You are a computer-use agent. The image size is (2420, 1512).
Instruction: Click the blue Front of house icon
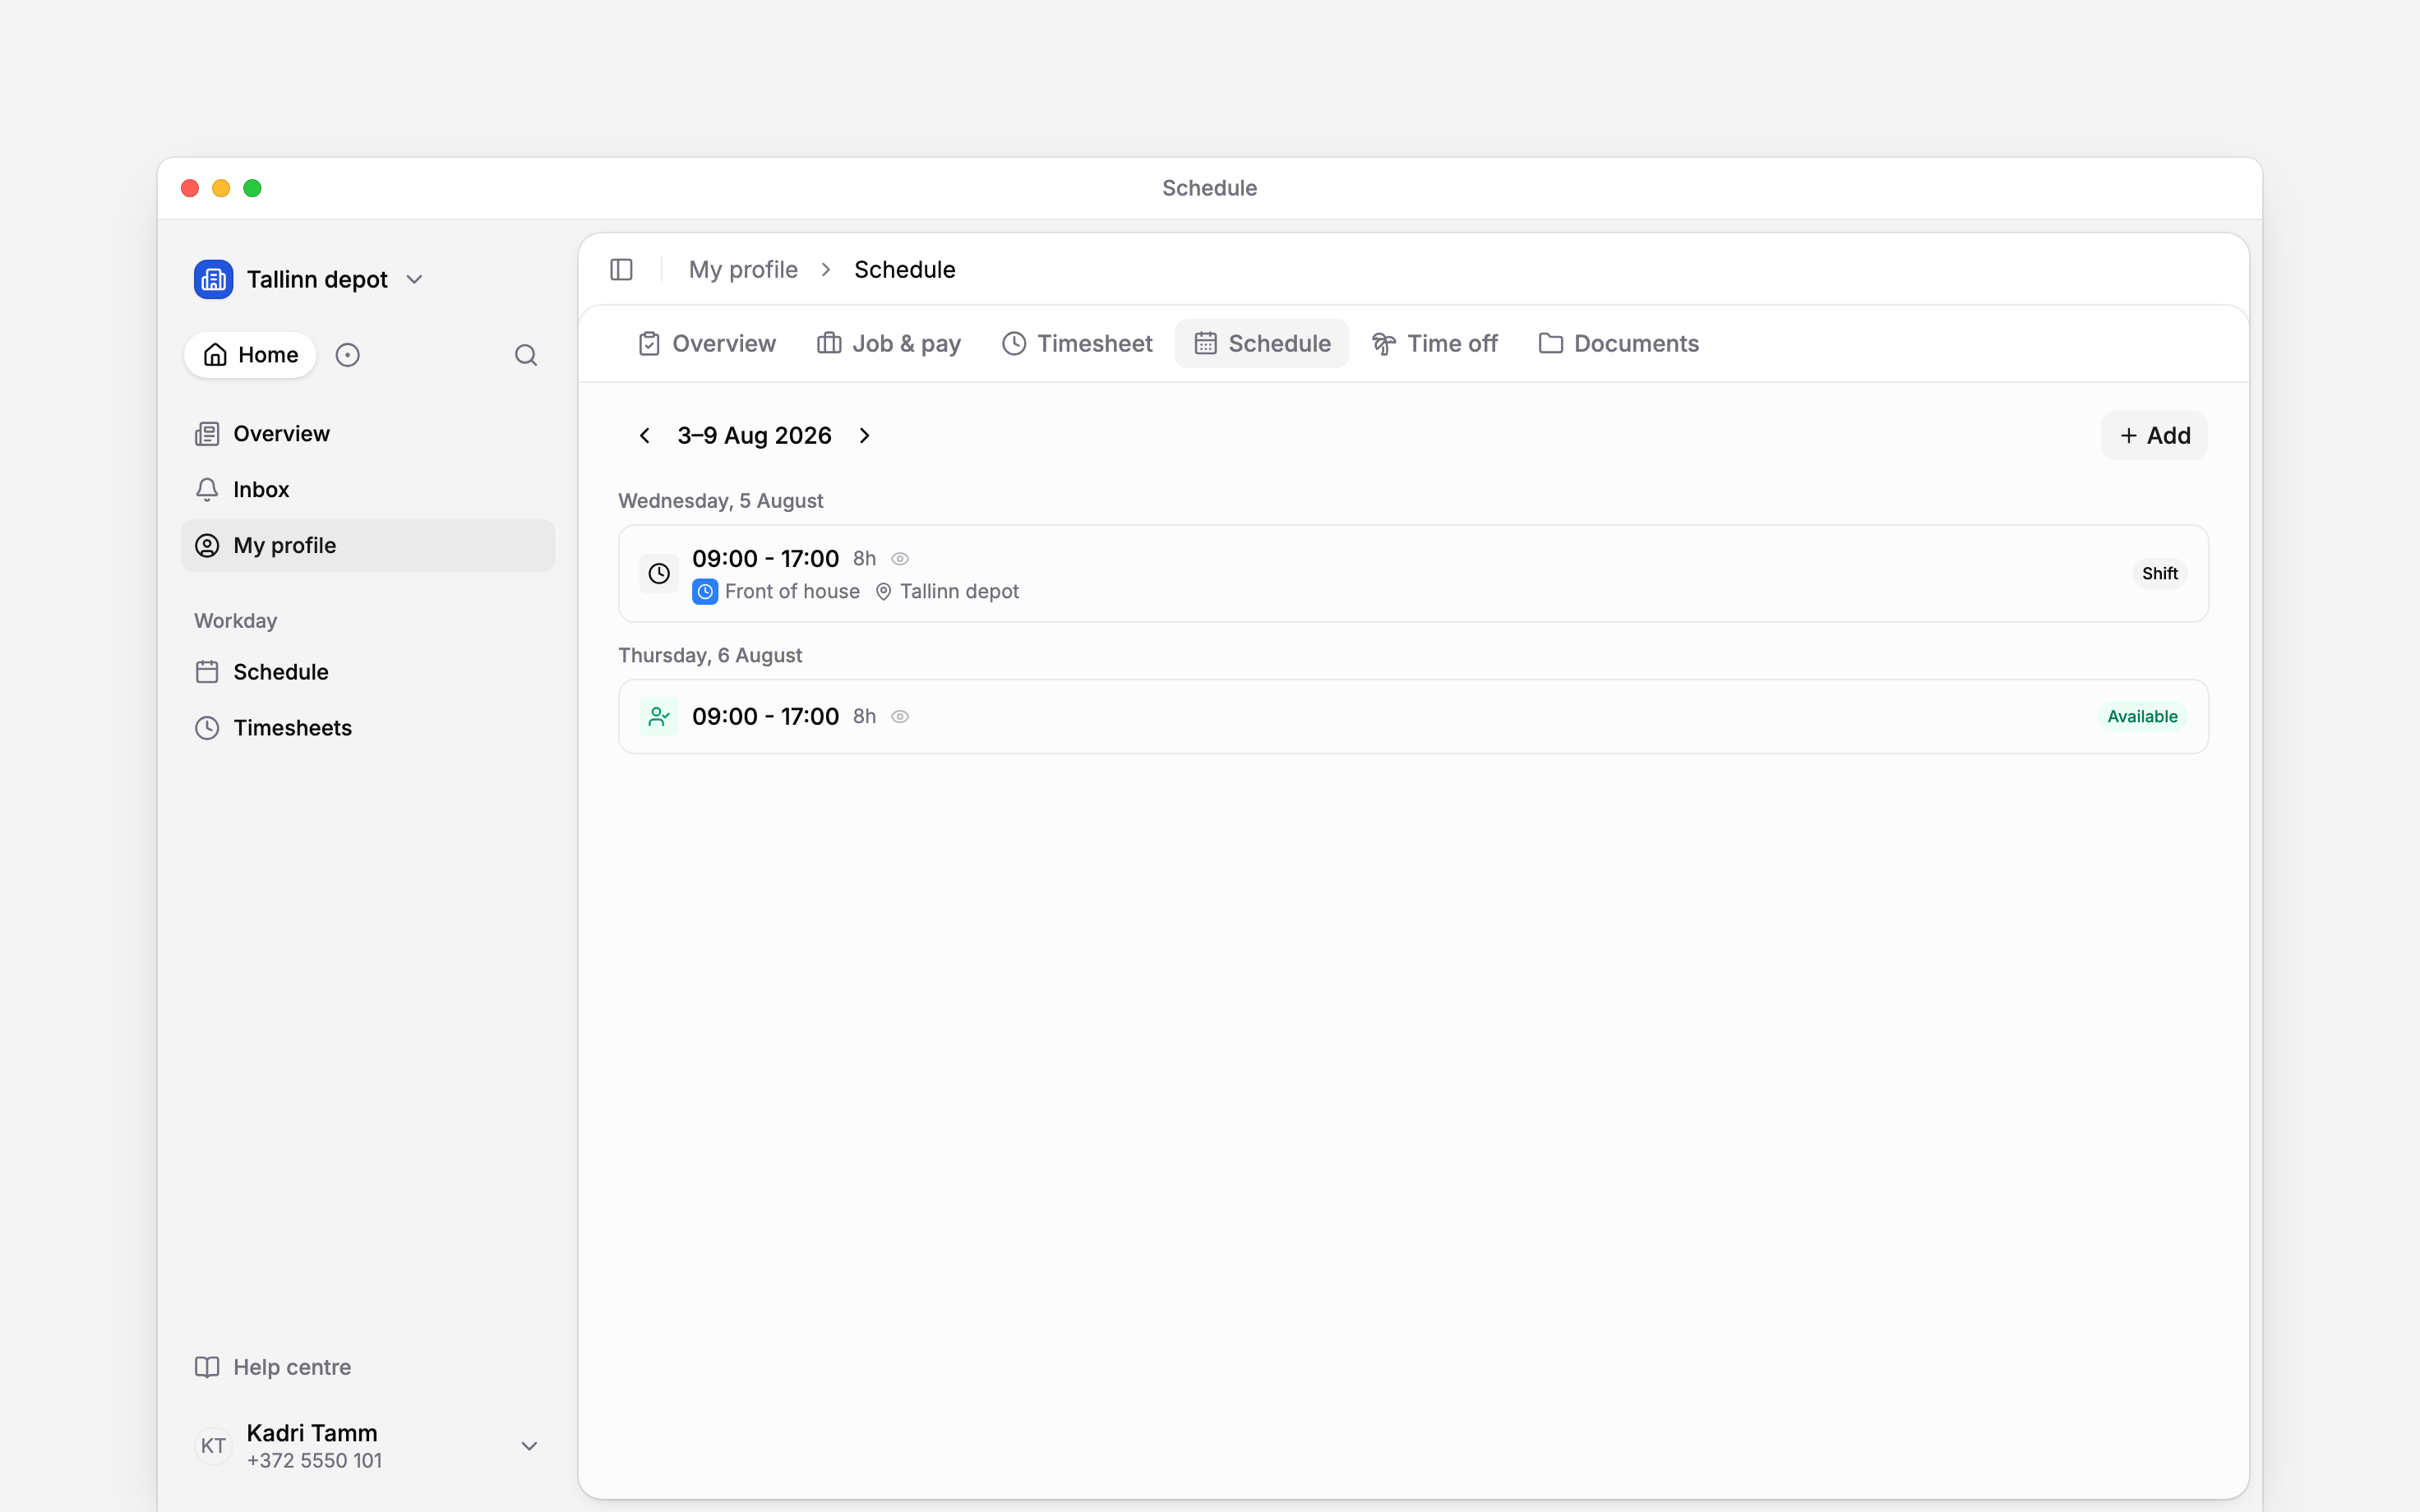click(x=705, y=592)
